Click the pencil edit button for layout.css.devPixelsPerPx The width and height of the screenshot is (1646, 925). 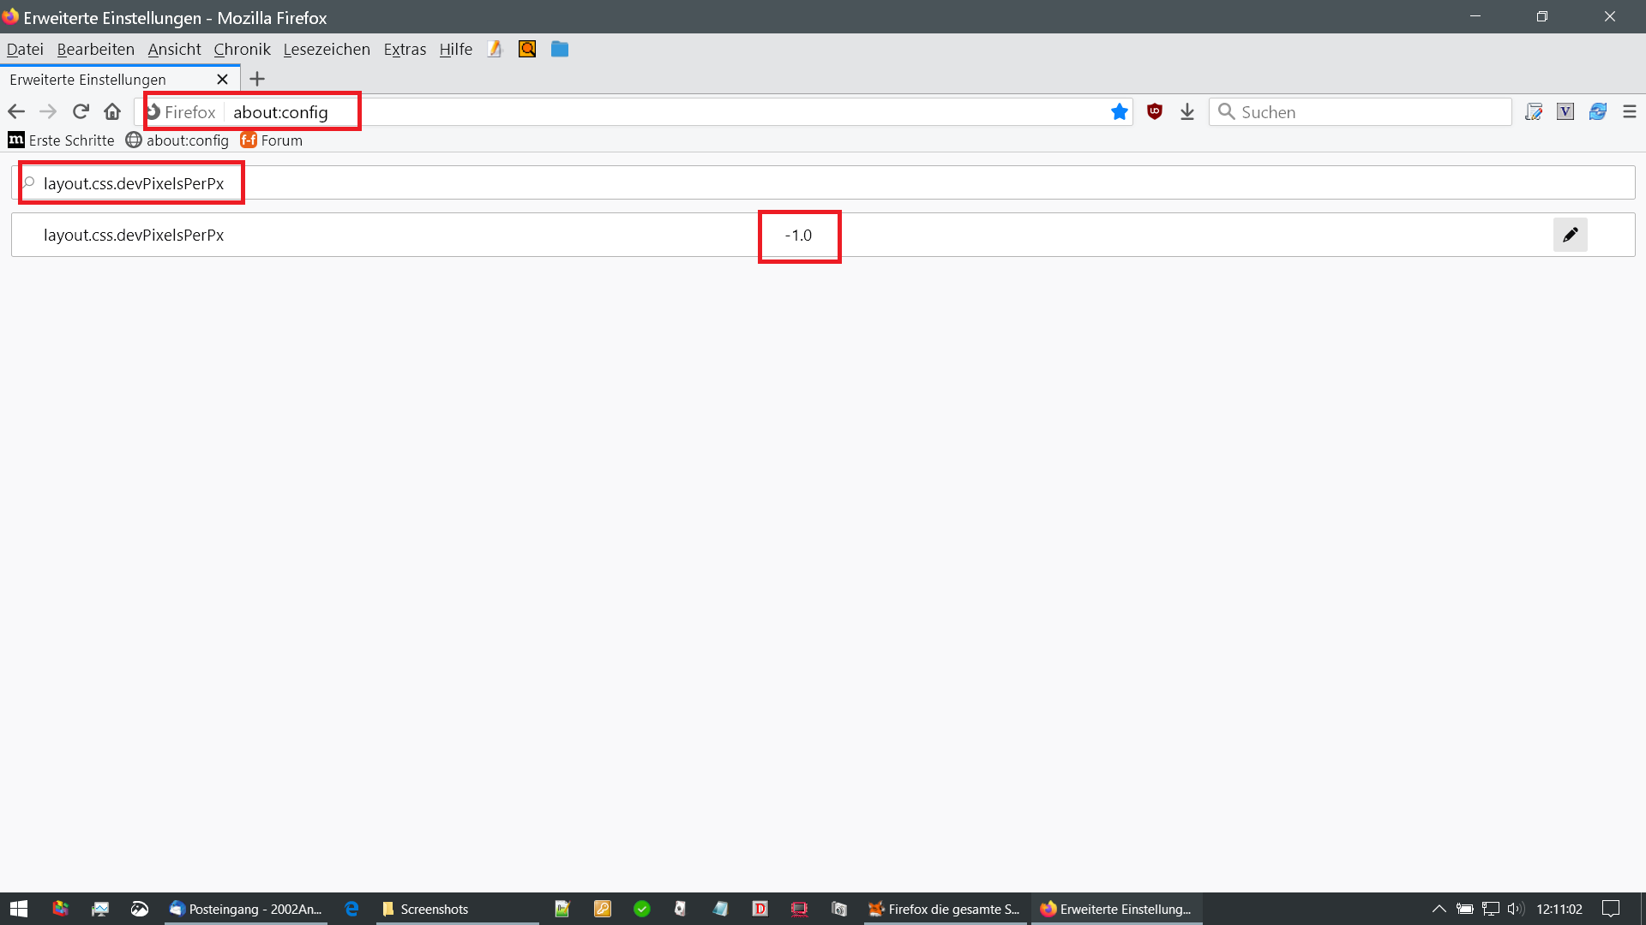[1570, 235]
